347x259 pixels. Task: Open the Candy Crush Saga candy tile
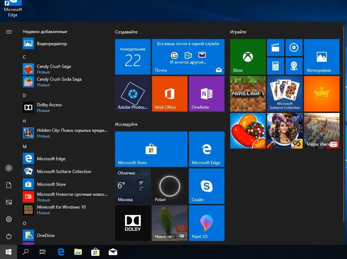coord(248,131)
